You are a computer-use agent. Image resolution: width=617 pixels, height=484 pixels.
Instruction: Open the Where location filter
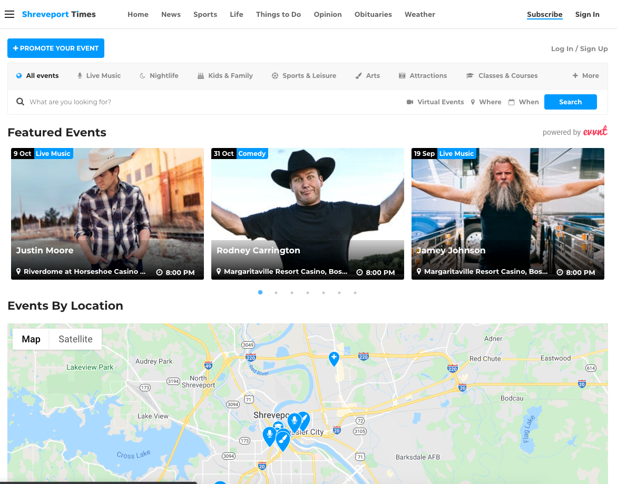486,102
